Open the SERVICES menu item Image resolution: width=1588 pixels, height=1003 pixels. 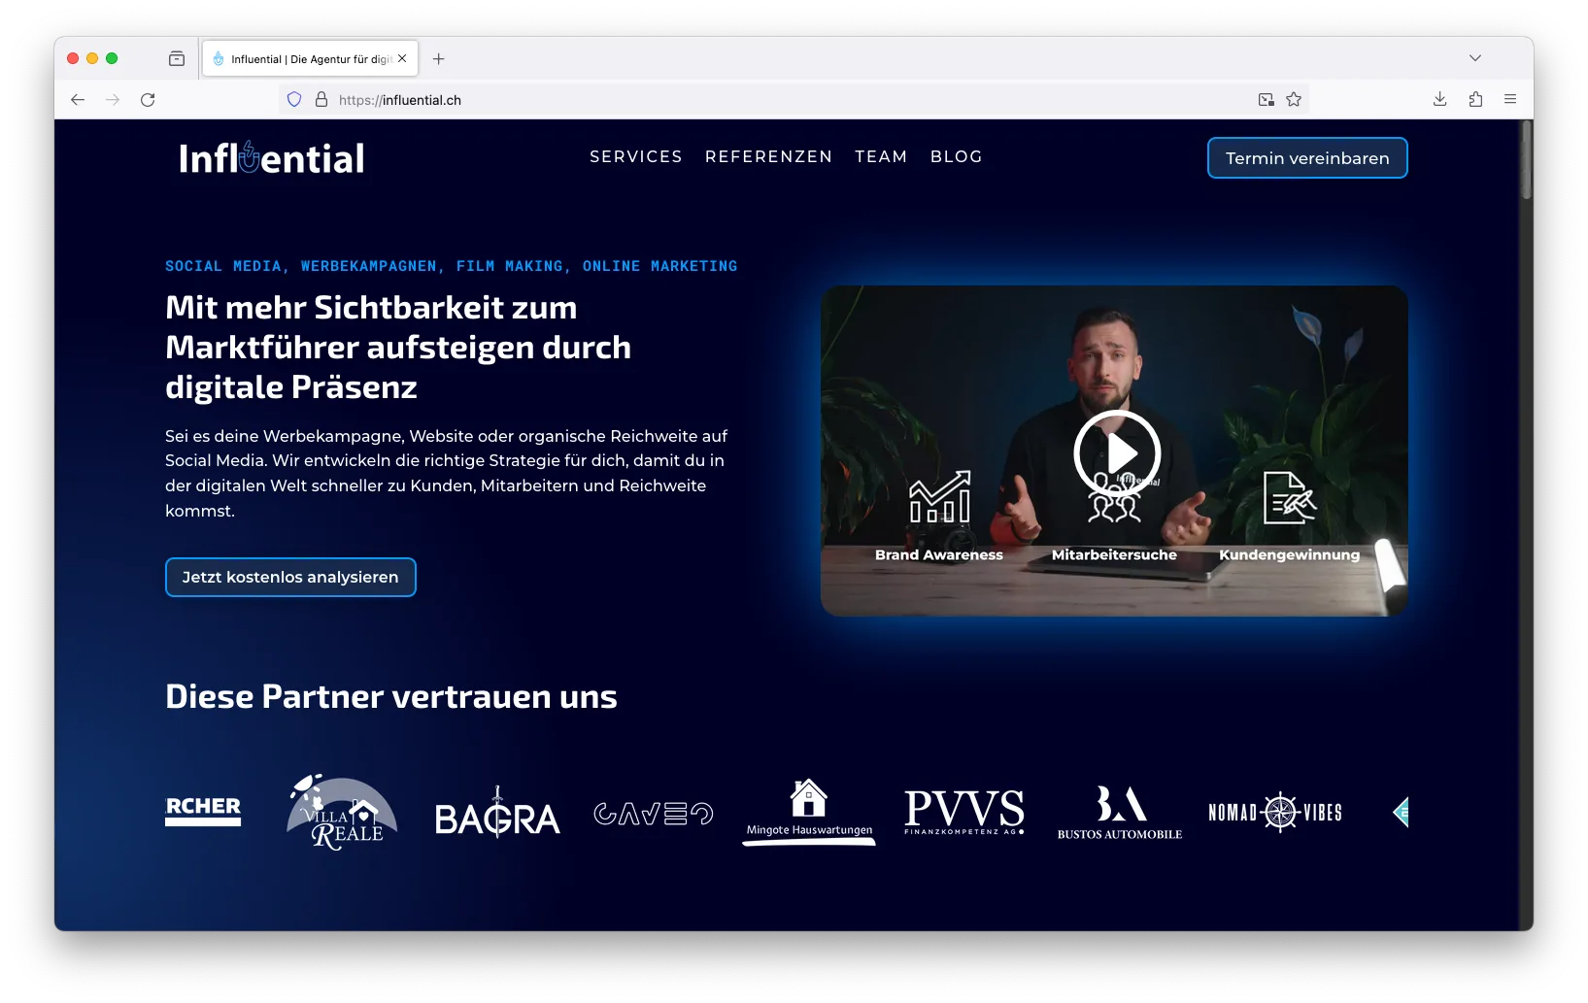(635, 156)
